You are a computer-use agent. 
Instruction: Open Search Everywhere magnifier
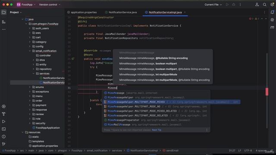click(264, 5)
